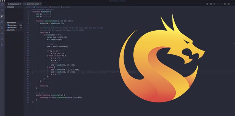This screenshot has width=235, height=116.
Task: Select the Run and Debug activity icon
Action: 2,16
